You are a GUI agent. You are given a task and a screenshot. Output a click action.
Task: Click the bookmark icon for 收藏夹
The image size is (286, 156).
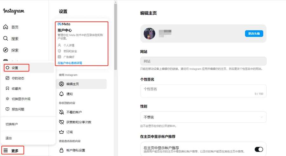(7, 89)
